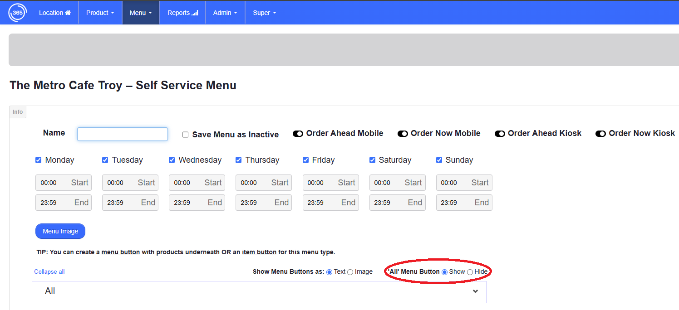Toggle Order Ahead Kiosk switch
This screenshot has width=679, height=310.
(500, 134)
